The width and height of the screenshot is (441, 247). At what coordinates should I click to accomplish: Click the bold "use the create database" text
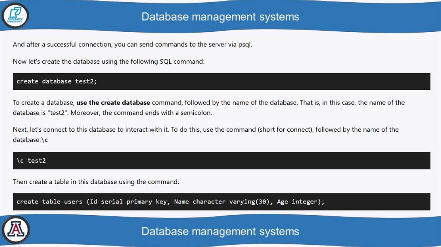coord(113,103)
